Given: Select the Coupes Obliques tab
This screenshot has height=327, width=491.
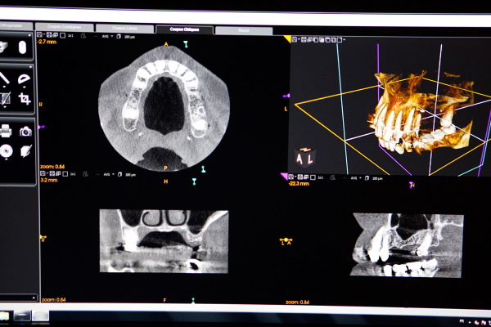Looking at the screenshot, I should point(184,29).
